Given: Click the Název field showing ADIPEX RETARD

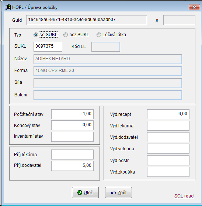Looking at the screenshot, I should 108,59.
